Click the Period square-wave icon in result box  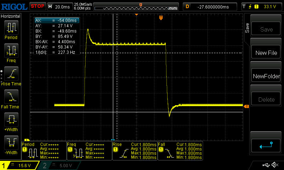pos(33,154)
